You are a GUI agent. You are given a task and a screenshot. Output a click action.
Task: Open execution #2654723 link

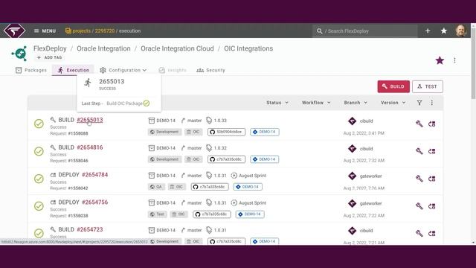pos(90,229)
